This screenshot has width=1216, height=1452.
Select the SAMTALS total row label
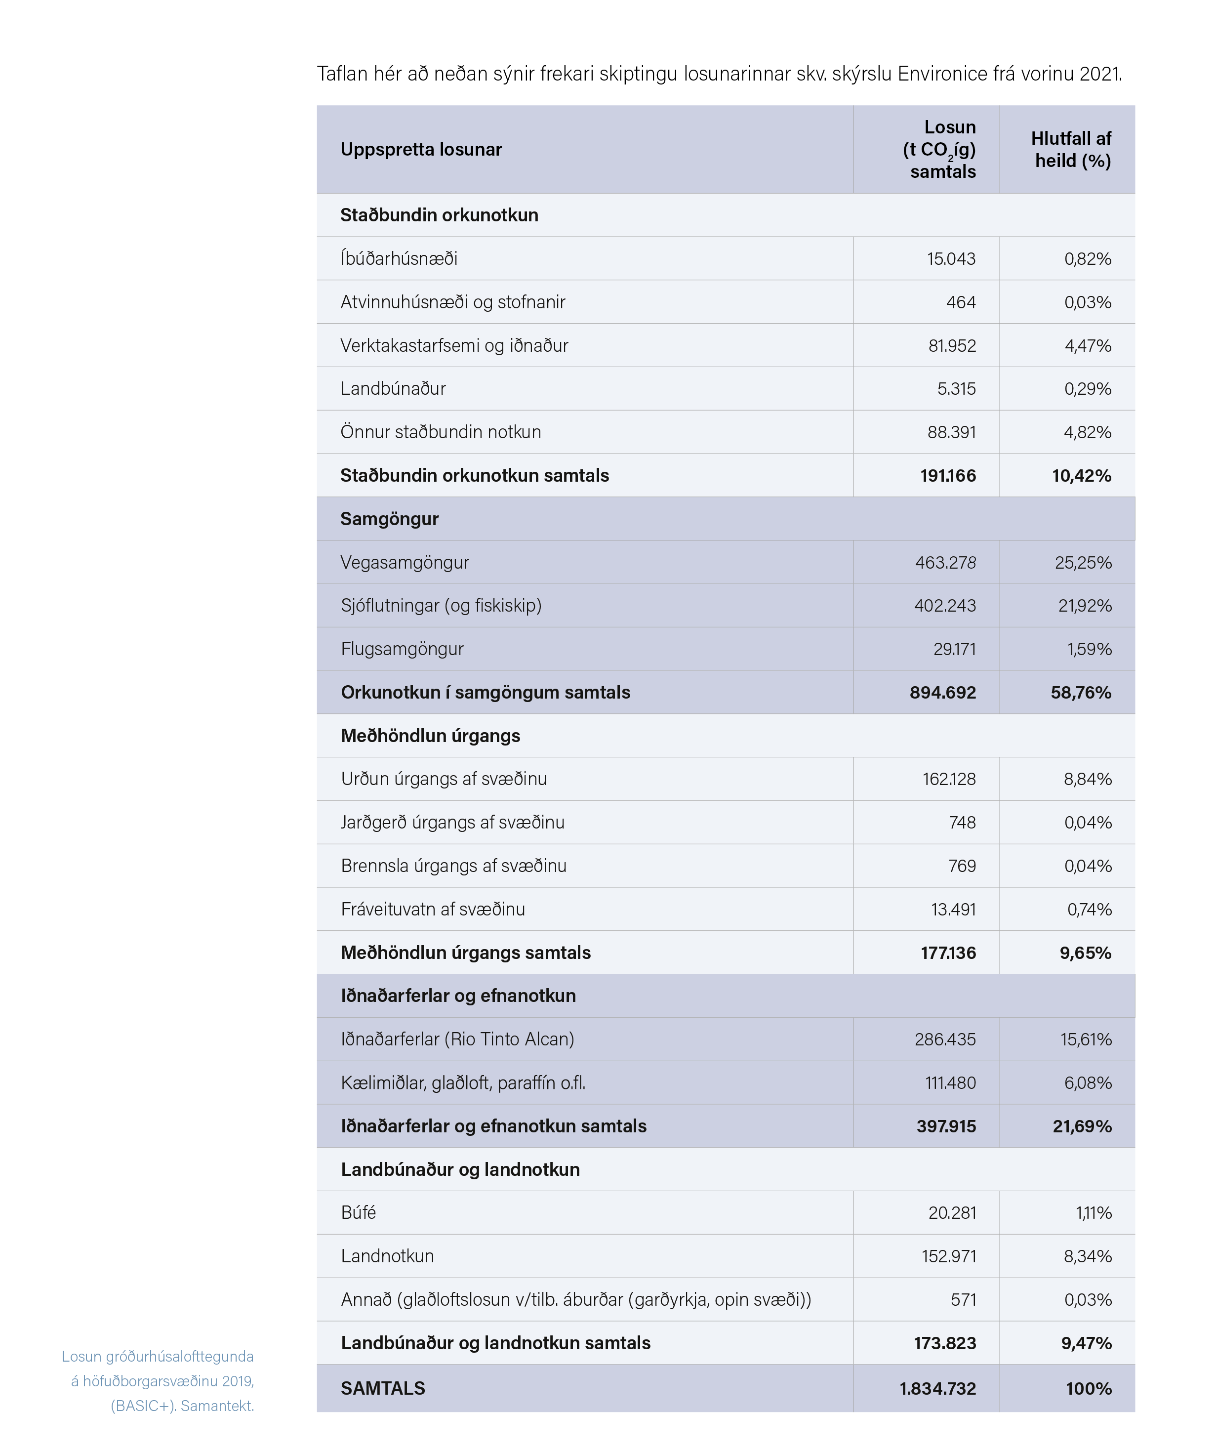(x=382, y=1388)
